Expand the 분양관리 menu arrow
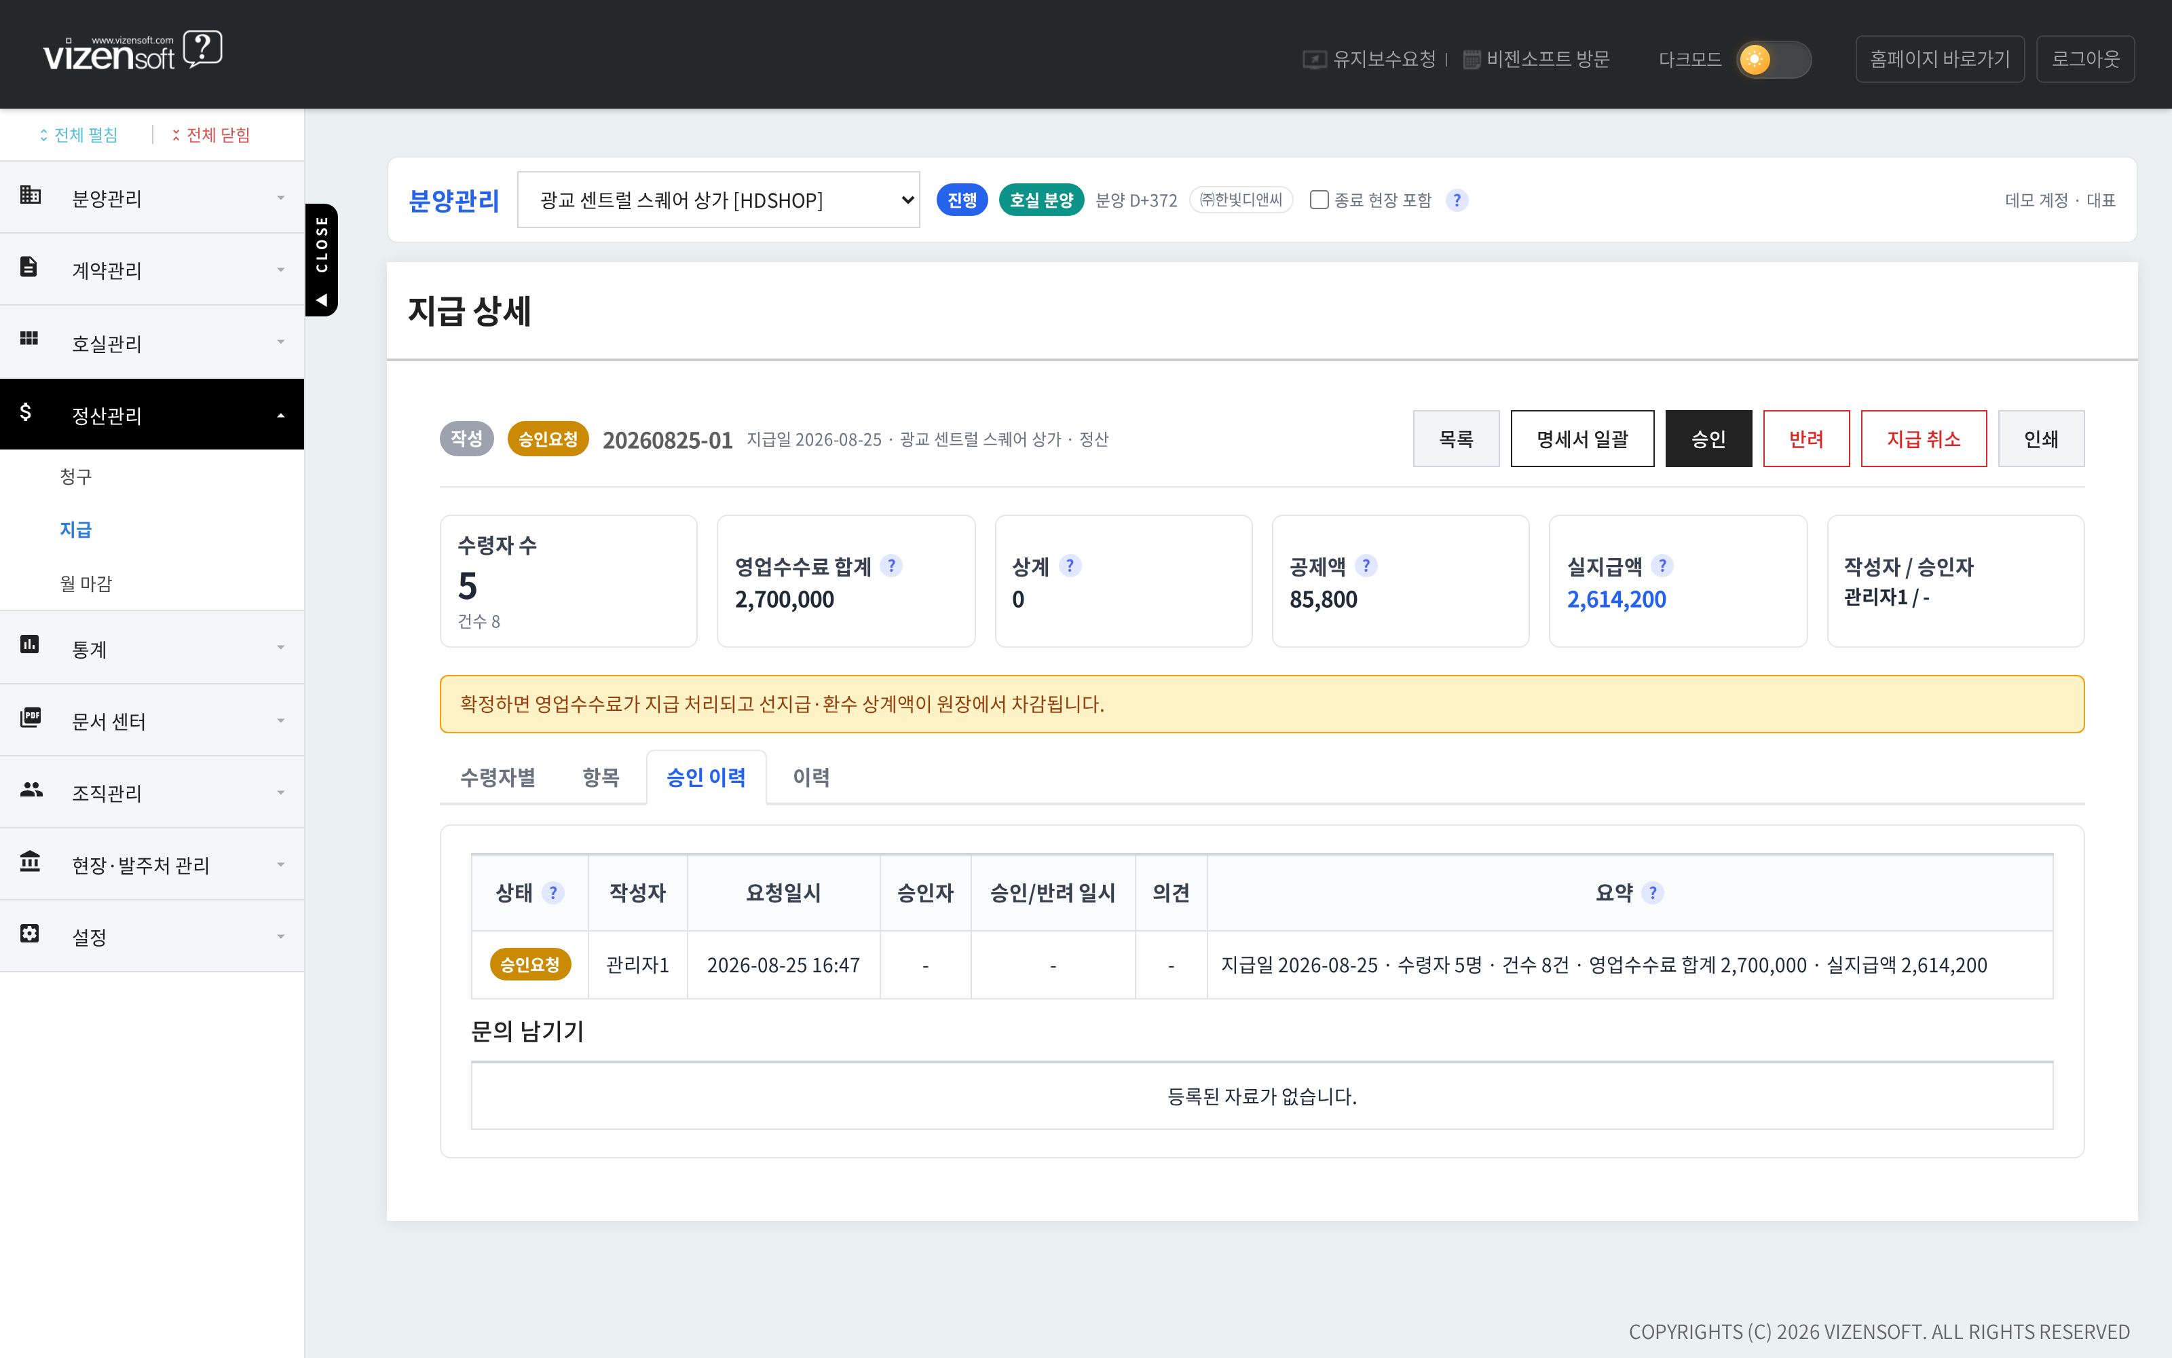Image resolution: width=2172 pixels, height=1358 pixels. pyautogui.click(x=281, y=198)
